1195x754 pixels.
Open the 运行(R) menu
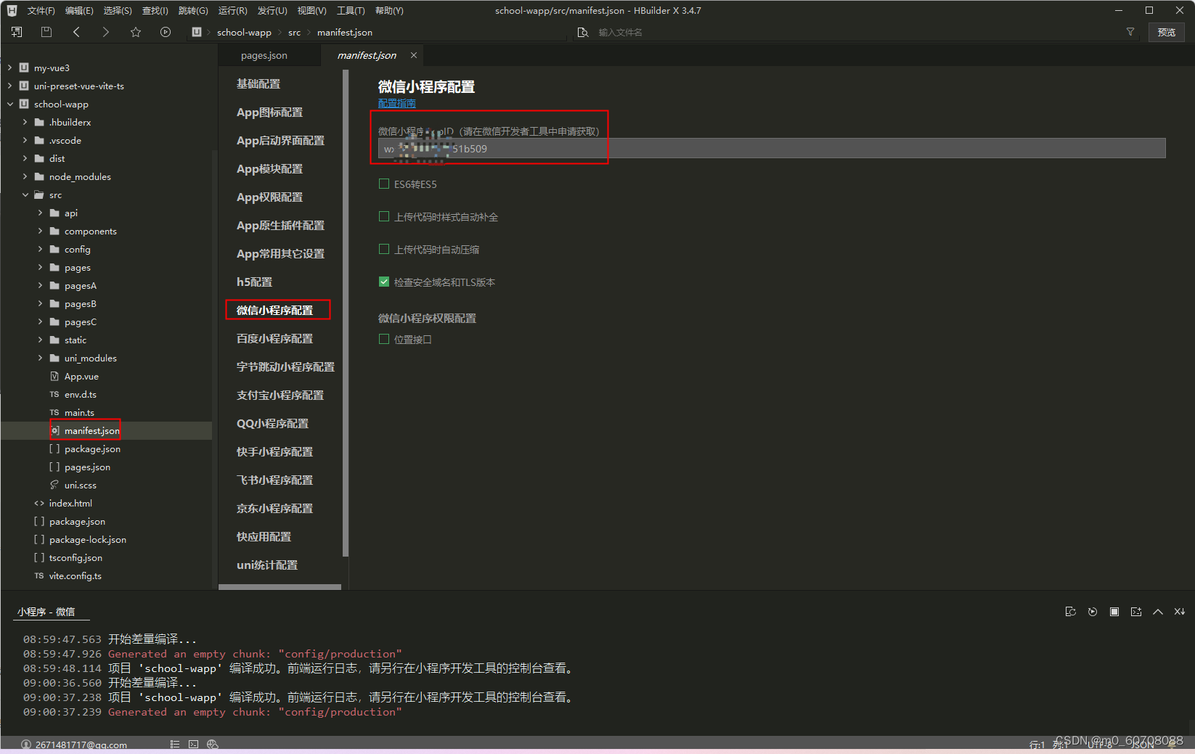click(232, 10)
